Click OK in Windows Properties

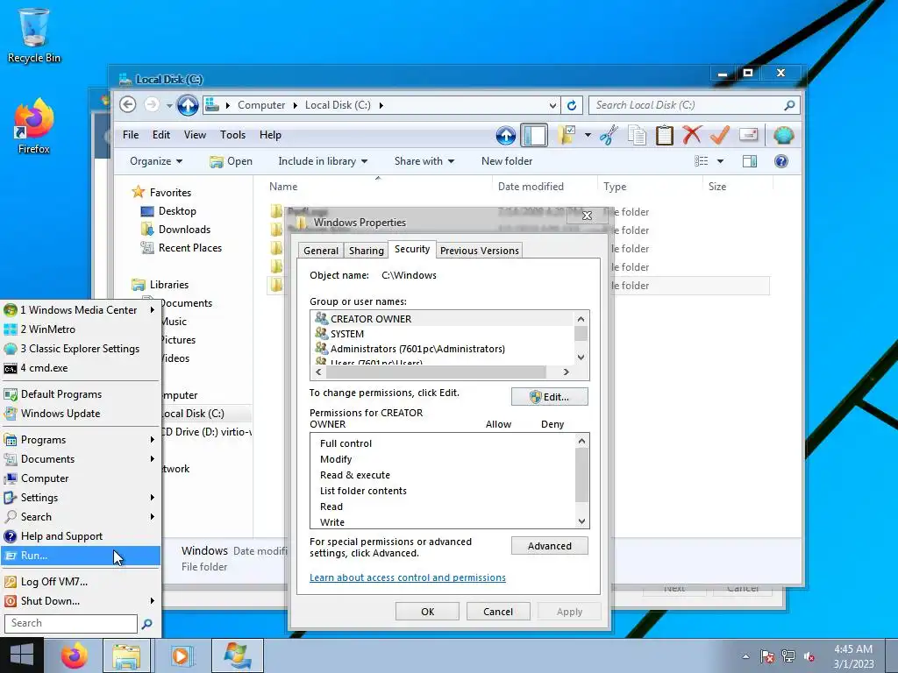pos(427,611)
